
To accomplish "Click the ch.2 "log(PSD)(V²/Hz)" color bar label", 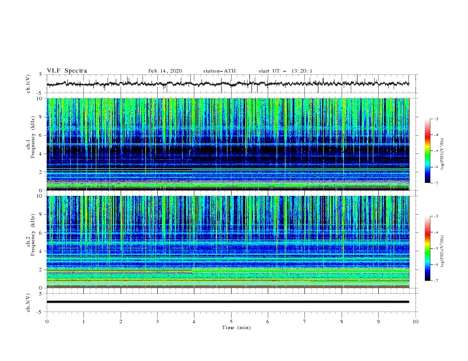I will (x=442, y=251).
